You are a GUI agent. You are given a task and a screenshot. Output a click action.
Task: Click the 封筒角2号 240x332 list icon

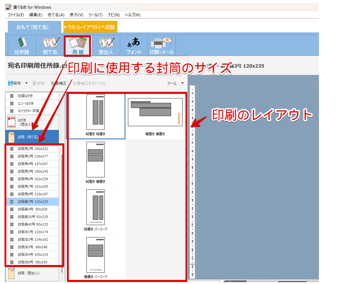point(12,149)
